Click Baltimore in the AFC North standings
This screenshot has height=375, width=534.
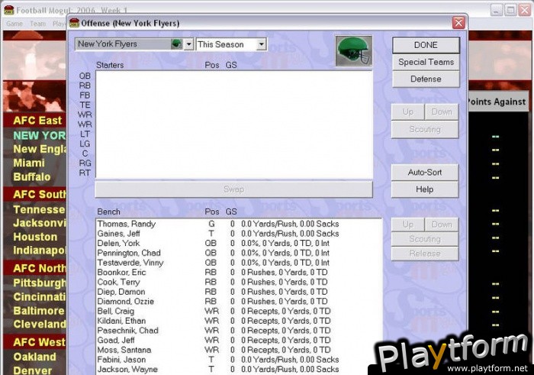[39, 311]
